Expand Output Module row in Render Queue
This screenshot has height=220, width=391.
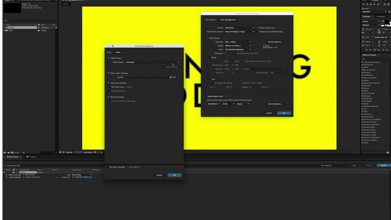coord(7,177)
